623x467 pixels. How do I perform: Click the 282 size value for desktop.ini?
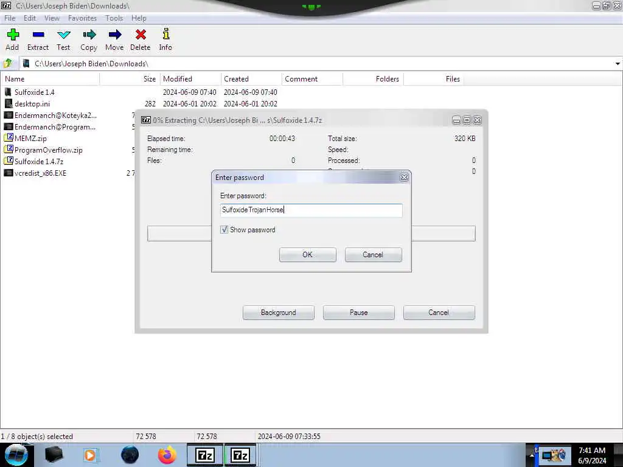pyautogui.click(x=150, y=103)
